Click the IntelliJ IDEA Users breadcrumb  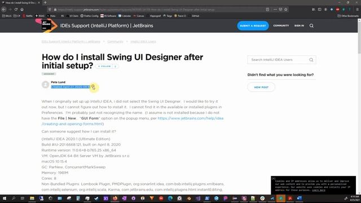143,42
